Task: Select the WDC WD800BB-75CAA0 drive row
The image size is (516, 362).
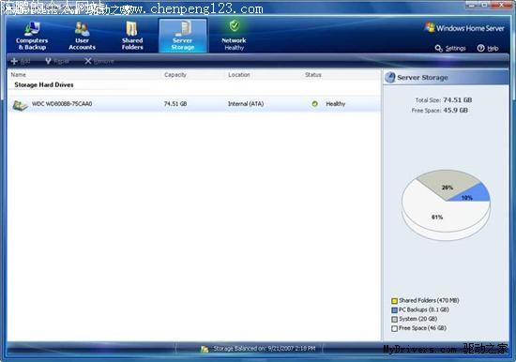Action: click(x=194, y=104)
